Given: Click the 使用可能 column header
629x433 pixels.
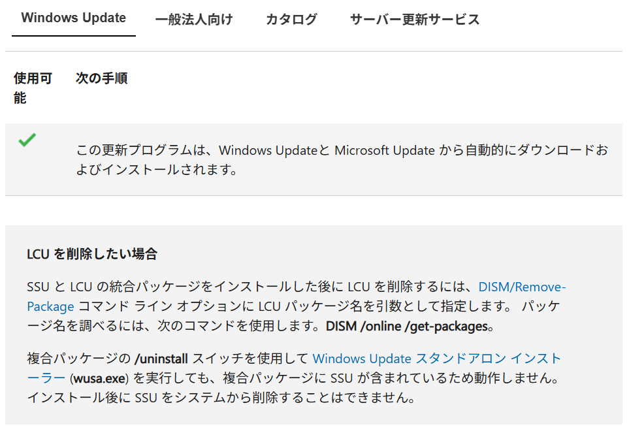Looking at the screenshot, I should [x=33, y=88].
